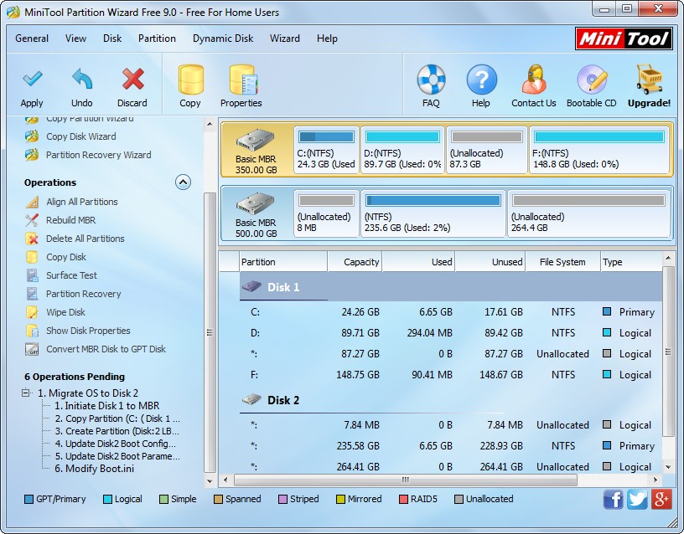Click the Rebuild MBR tools icon

pos(32,220)
